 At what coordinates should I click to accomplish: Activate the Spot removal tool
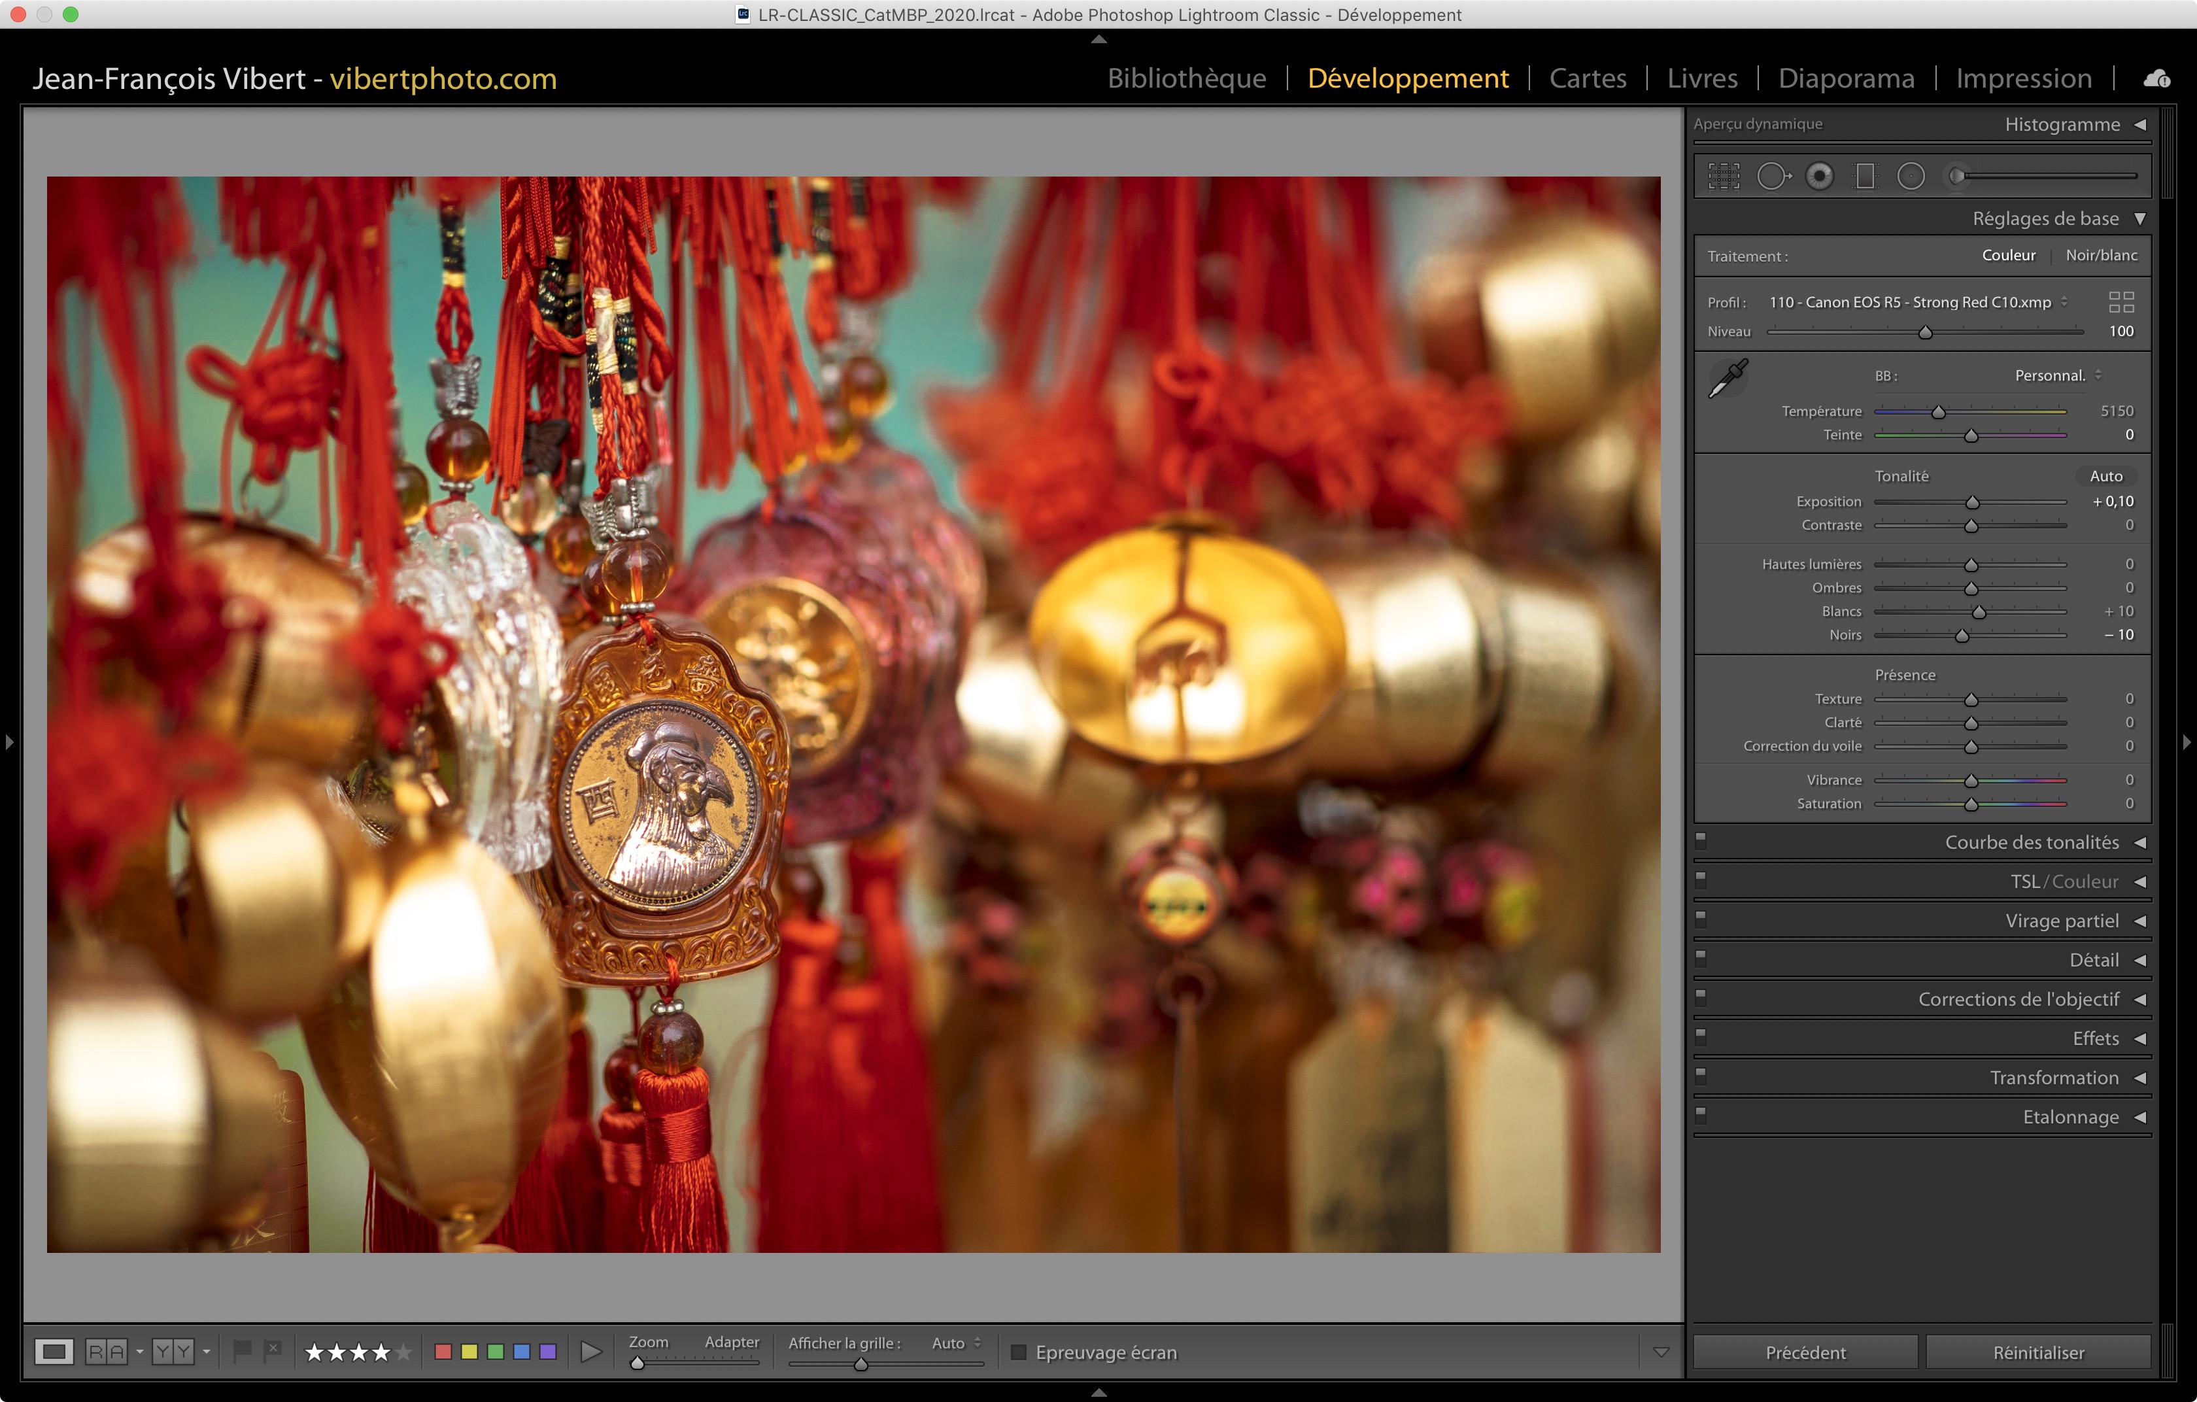(1773, 176)
